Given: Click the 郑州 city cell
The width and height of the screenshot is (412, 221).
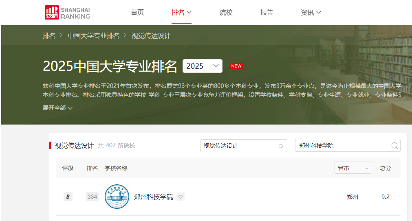Looking at the screenshot, I should (x=353, y=197).
